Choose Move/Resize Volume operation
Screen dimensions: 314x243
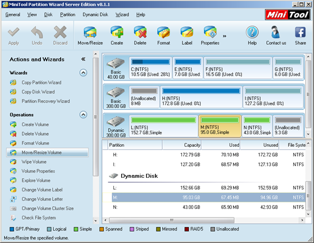[48, 152]
